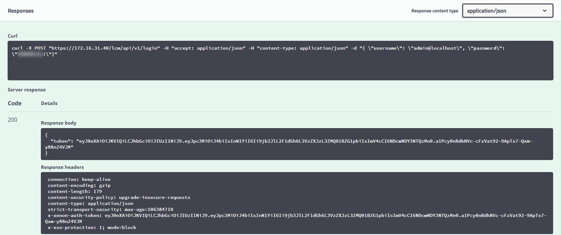Viewport: 562px width, 235px height.
Task: Click the x-xss-protection header line
Action: point(92,227)
